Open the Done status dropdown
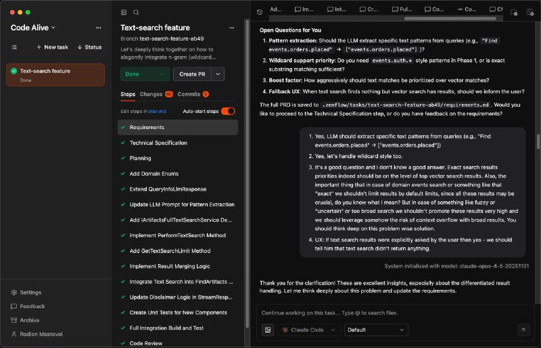Viewport: 541px width, 348px height. tap(145, 74)
